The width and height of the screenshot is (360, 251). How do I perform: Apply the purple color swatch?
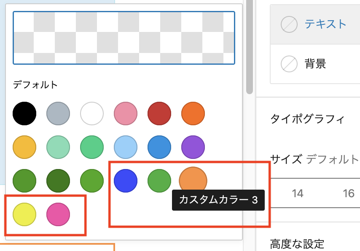[193, 147]
